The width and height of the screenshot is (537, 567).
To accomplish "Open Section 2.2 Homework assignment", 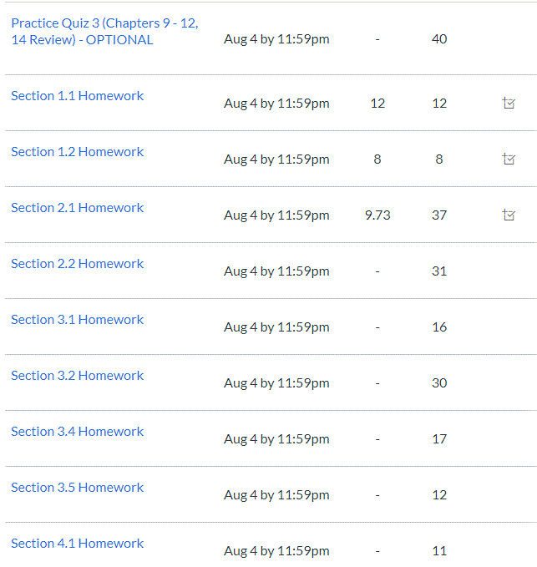I will tap(78, 264).
